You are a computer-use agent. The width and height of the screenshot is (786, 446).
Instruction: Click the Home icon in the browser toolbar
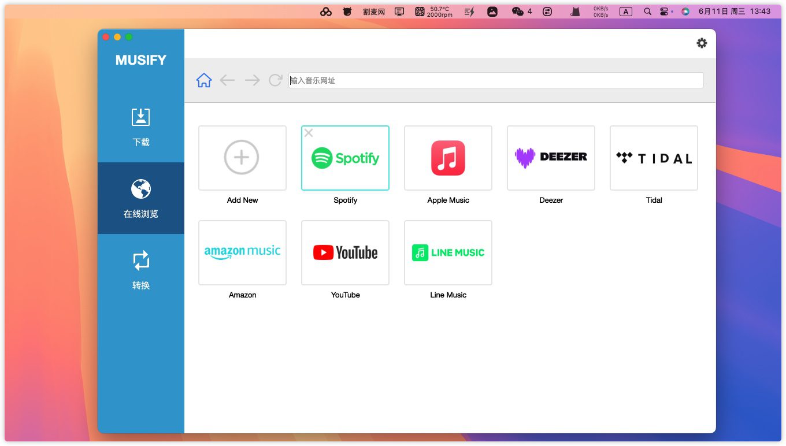click(204, 80)
